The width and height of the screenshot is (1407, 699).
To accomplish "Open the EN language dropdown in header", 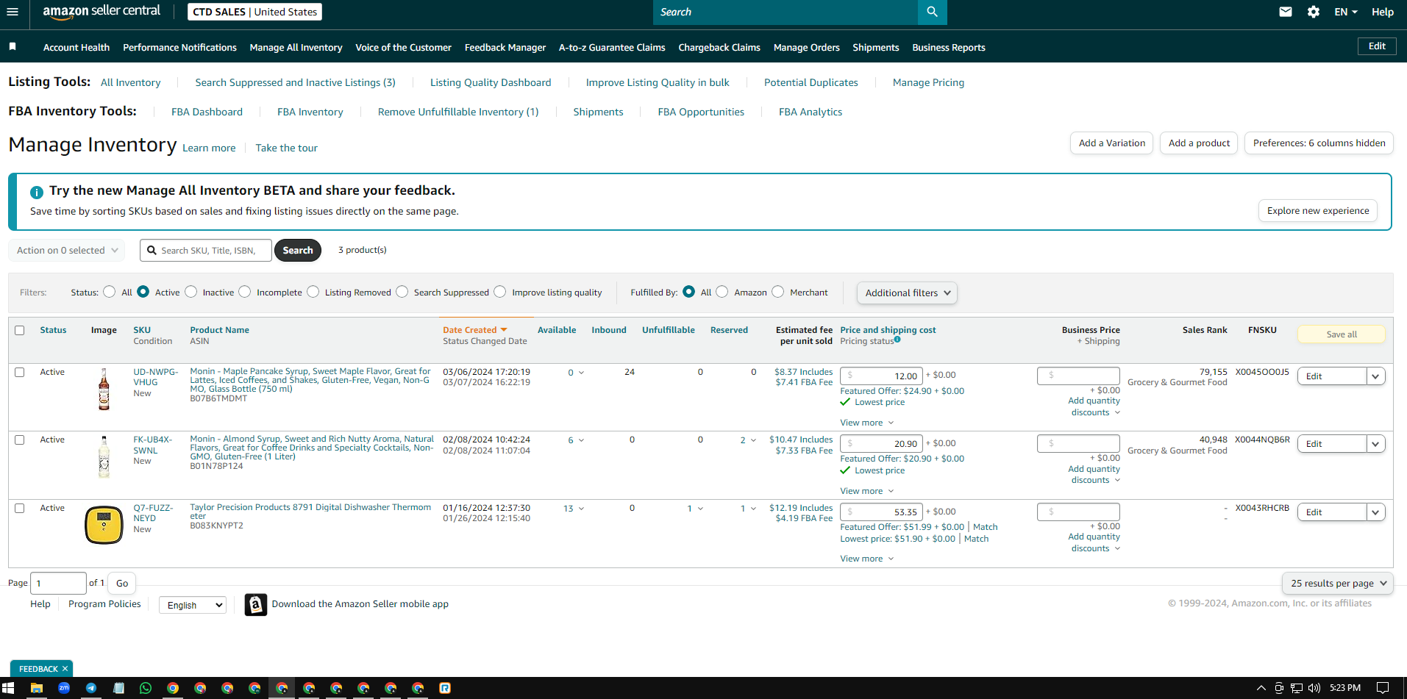I will 1346,12.
